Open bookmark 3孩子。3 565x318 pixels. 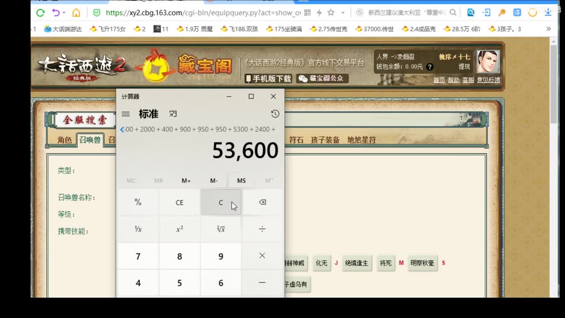coord(505,29)
